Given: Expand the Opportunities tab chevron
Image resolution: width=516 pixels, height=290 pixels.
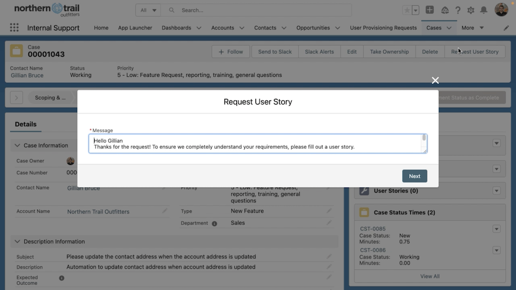Looking at the screenshot, I should coord(337,28).
